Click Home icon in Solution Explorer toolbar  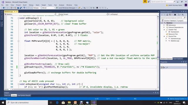[x=167, y=15]
